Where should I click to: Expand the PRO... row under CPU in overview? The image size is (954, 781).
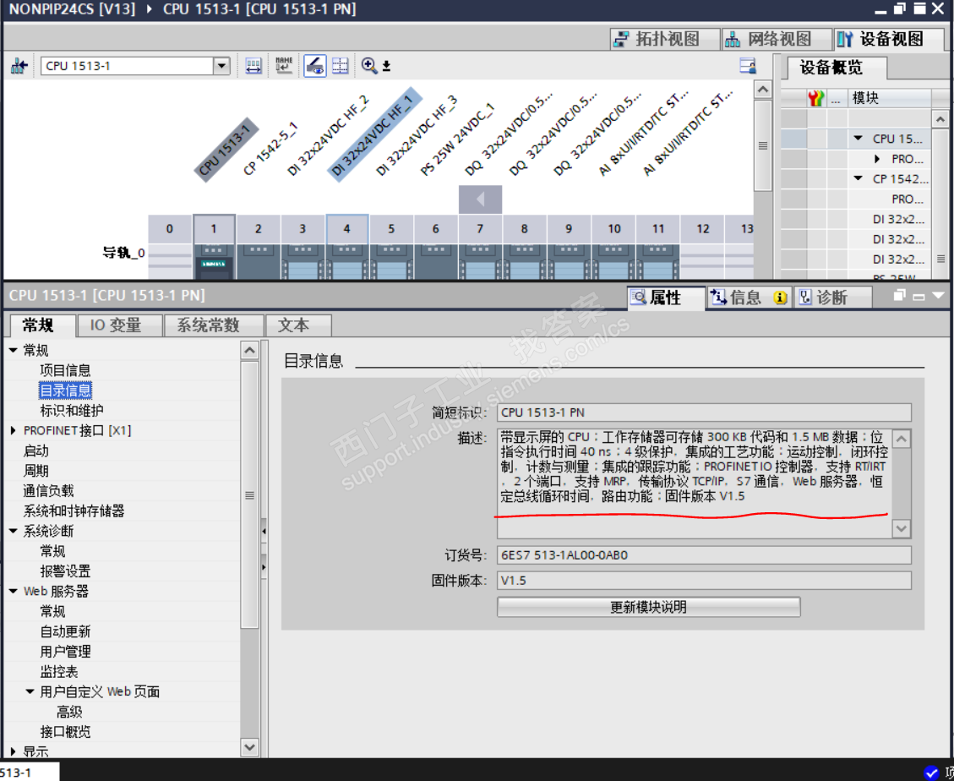tap(877, 159)
